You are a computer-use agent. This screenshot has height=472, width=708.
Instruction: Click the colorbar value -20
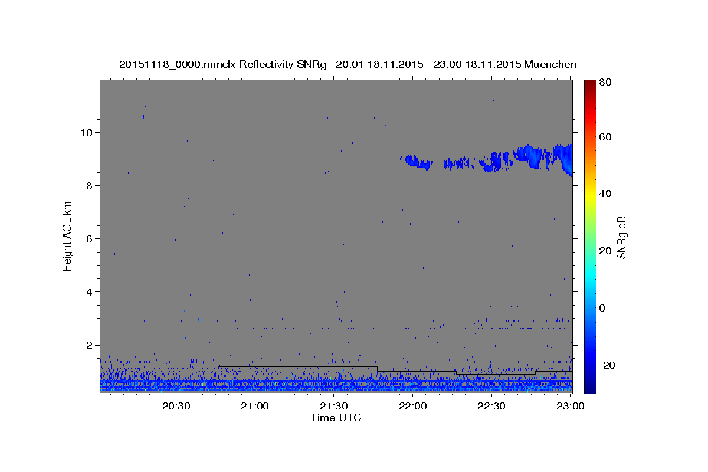point(608,365)
